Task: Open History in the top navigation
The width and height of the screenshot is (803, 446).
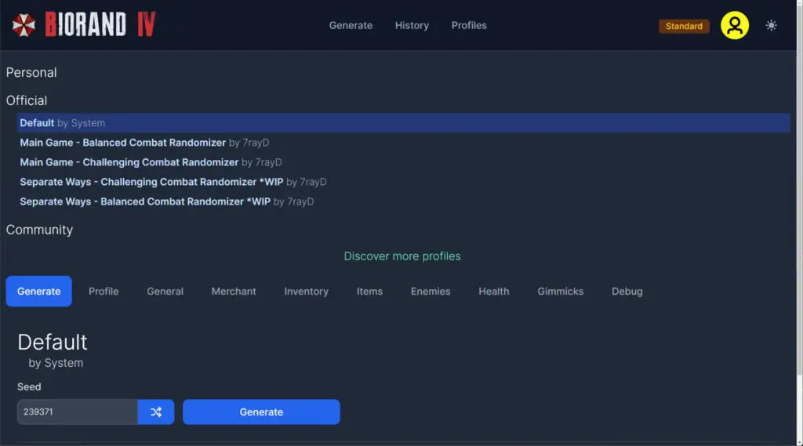Action: point(412,25)
